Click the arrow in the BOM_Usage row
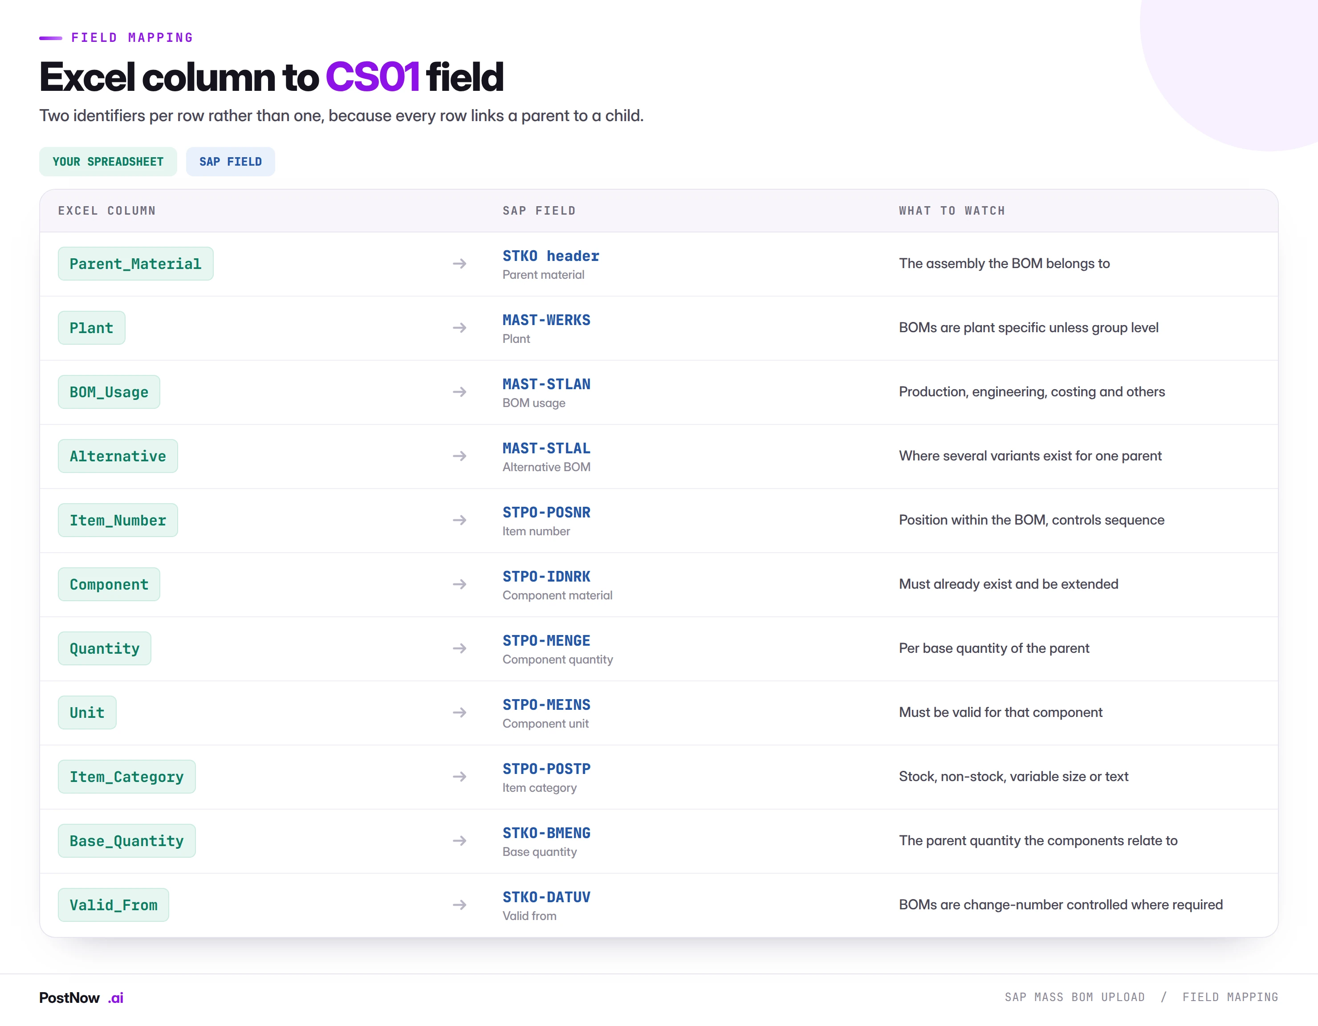Screen dimensions: 1318x1026 click(460, 392)
